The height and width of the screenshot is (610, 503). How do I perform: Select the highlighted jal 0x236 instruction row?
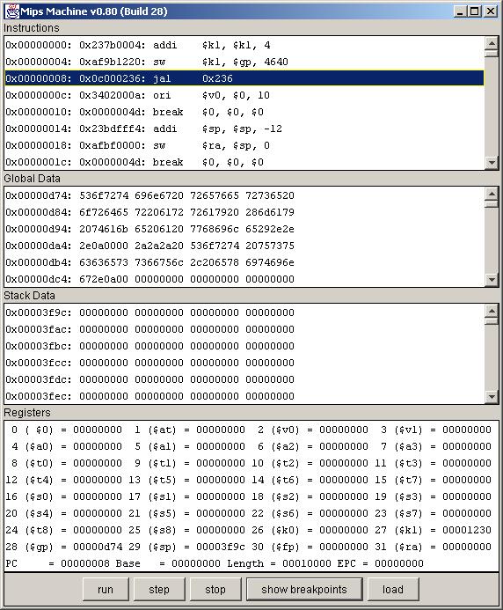[244, 78]
